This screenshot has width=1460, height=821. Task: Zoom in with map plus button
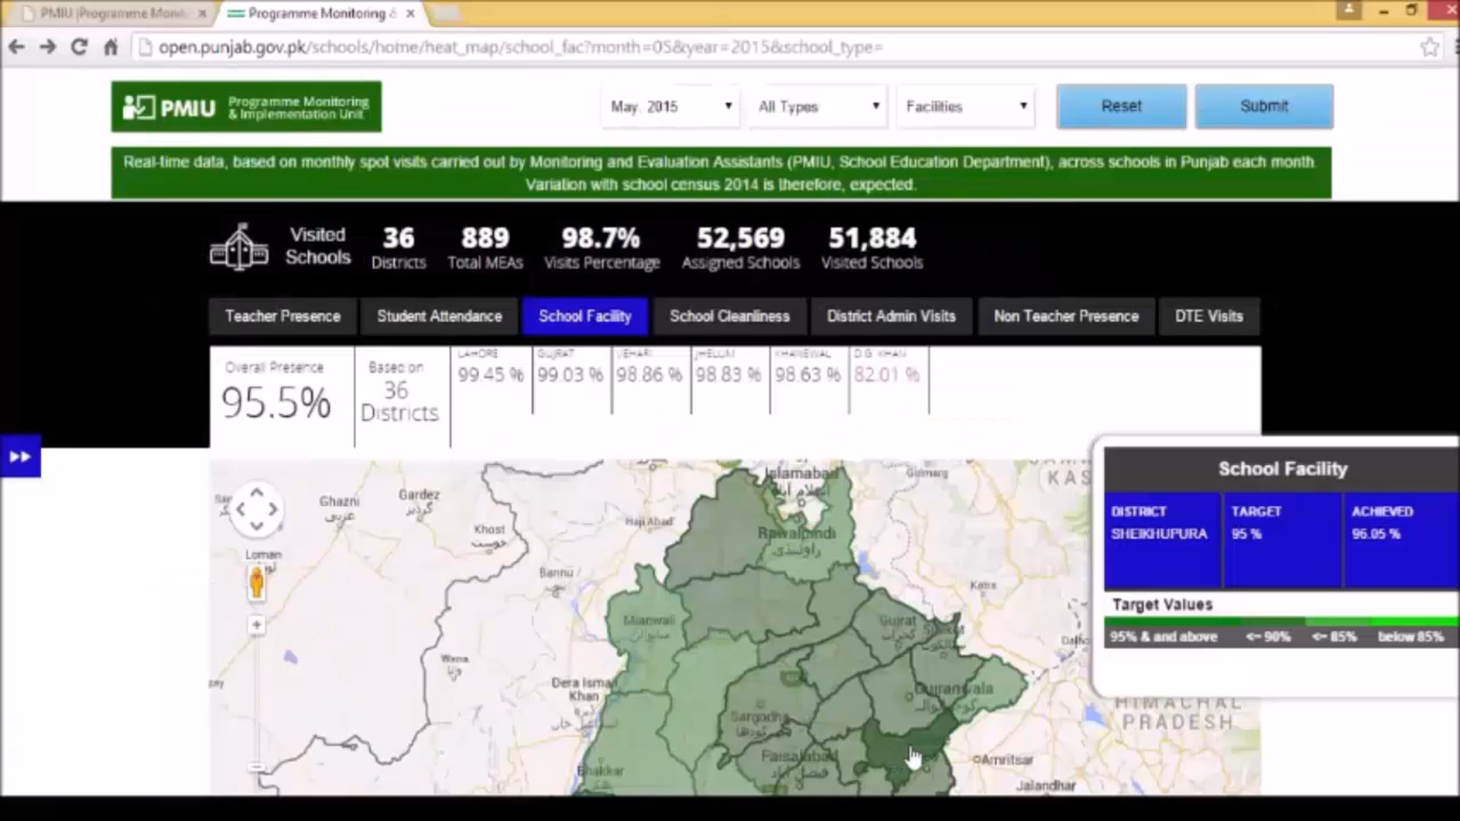coord(257,625)
